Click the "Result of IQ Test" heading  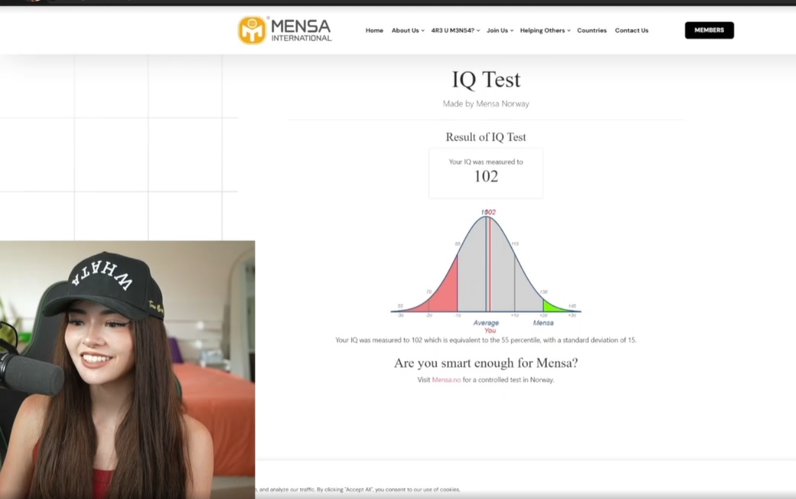click(x=486, y=137)
